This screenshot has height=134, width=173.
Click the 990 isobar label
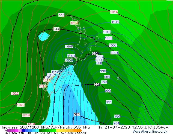[x=108, y=91]
